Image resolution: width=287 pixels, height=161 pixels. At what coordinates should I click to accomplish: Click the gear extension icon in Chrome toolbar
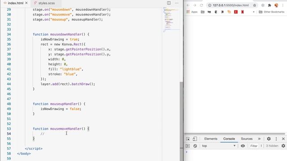click(x=263, y=5)
